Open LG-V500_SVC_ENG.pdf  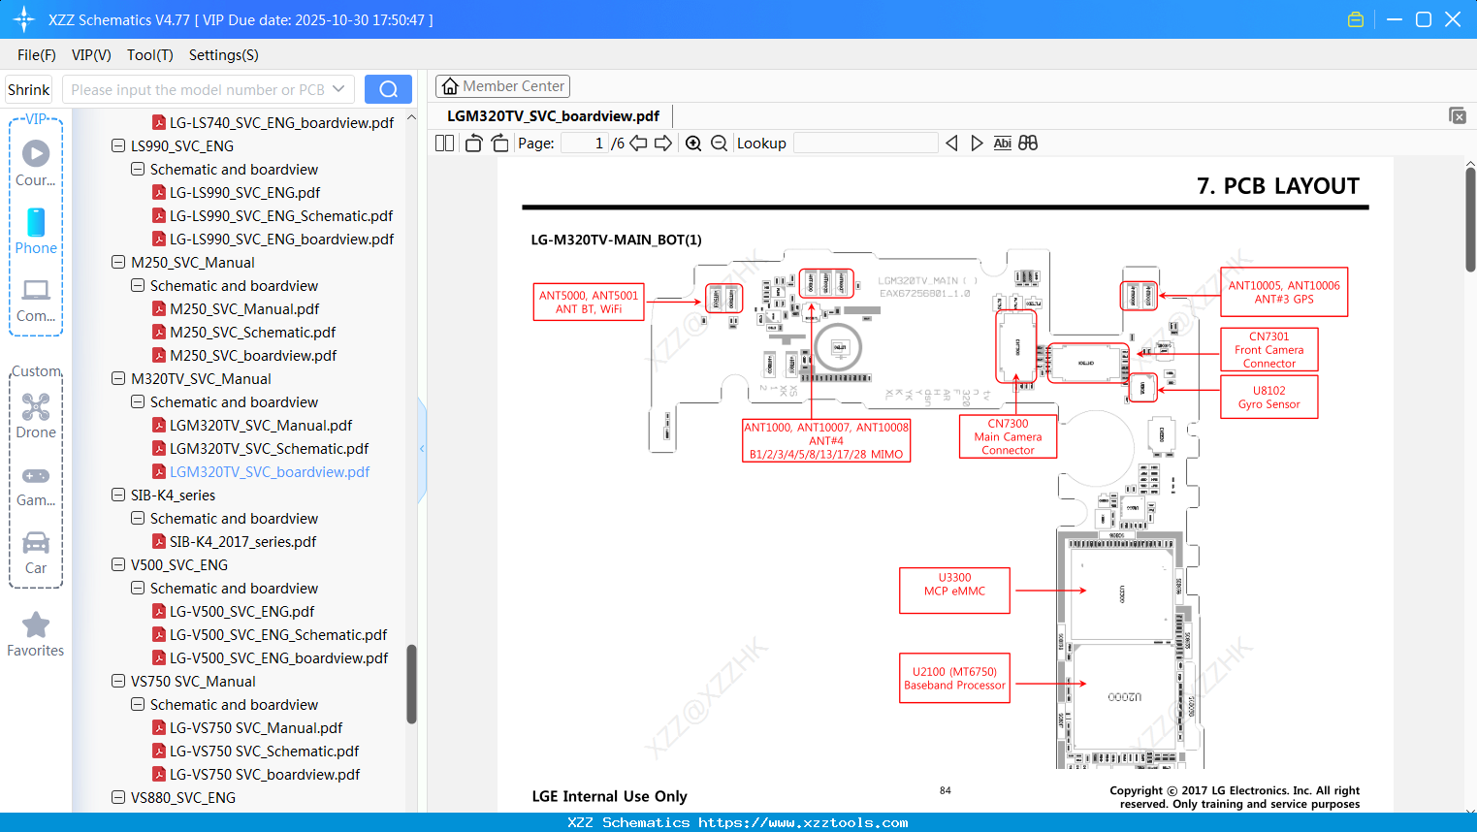pos(241,612)
